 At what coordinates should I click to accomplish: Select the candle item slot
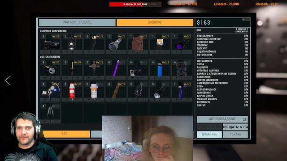point(72,70)
